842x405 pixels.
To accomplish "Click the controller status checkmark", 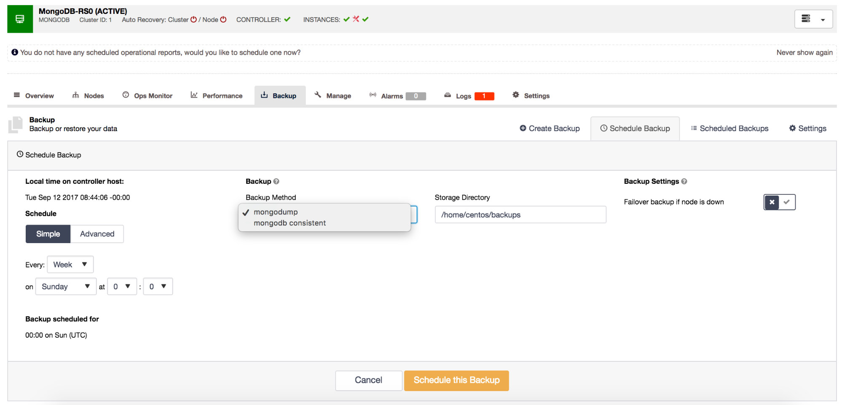I will 287,19.
